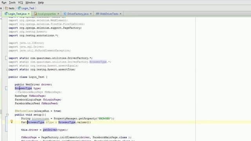The height and width of the screenshot is (141, 251).
Task: Click the commented '//FacebookMainPage fbMainPage;' line
Action: tap(38, 92)
